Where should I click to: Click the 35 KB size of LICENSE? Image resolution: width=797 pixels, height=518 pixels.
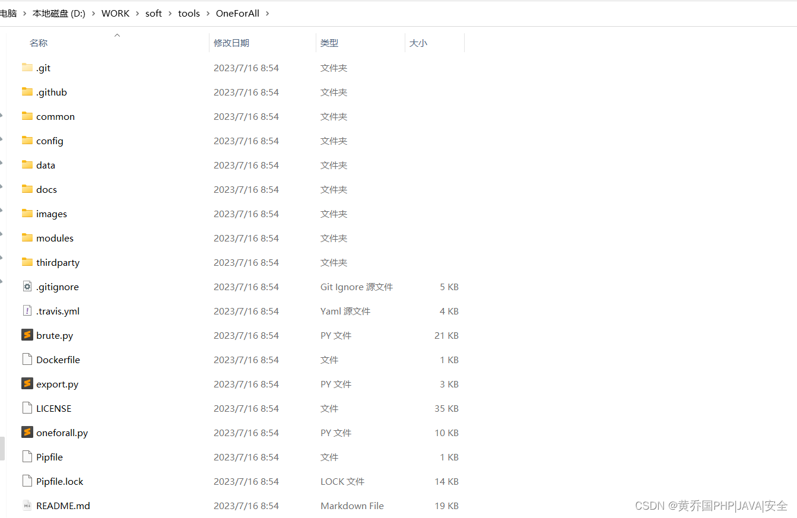[x=446, y=408]
